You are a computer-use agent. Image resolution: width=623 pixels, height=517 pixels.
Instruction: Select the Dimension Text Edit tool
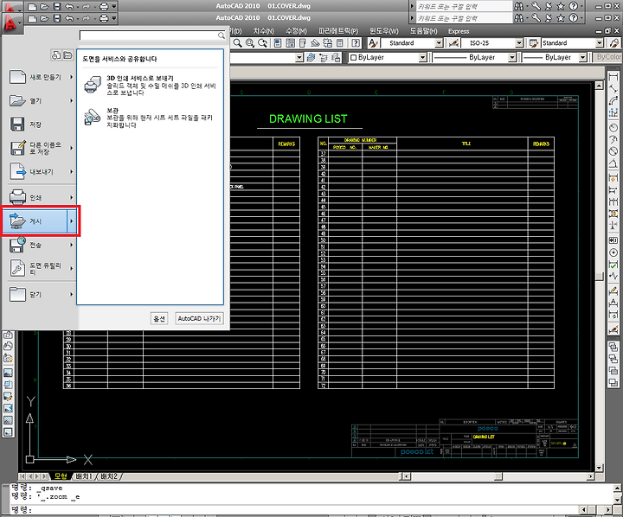613,303
